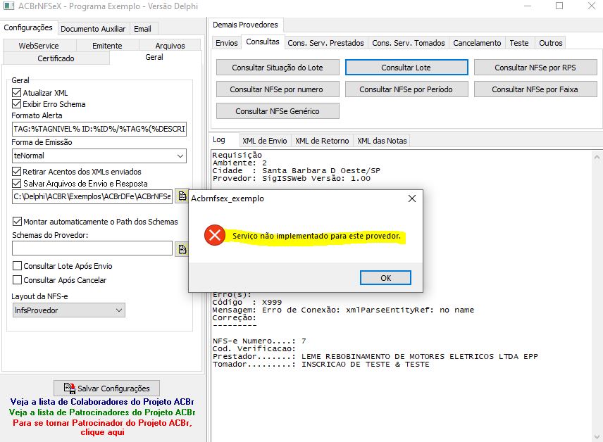
Task: Click Consultar NFSe por Período button
Action: (406, 89)
